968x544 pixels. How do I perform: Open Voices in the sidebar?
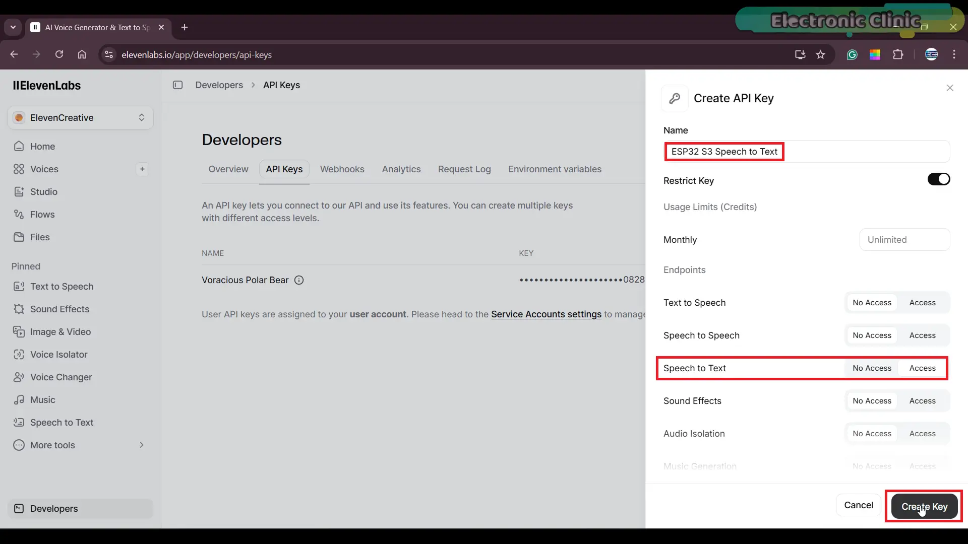click(71, 169)
